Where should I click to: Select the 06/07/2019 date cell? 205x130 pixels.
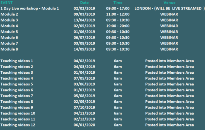tap(84, 38)
